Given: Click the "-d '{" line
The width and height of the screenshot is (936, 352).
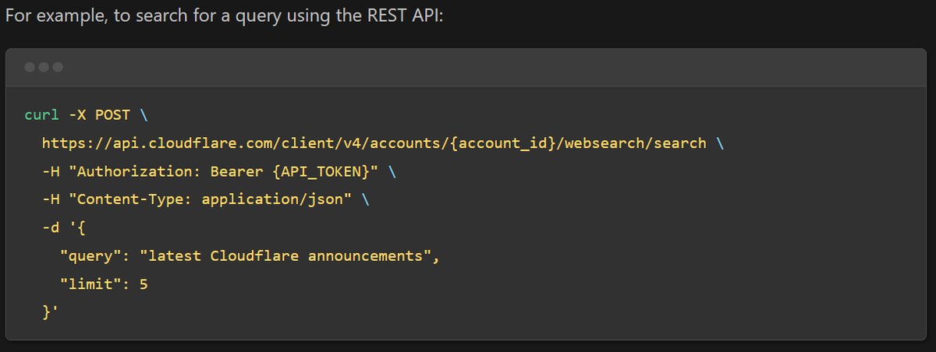Looking at the screenshot, I should 64,227.
